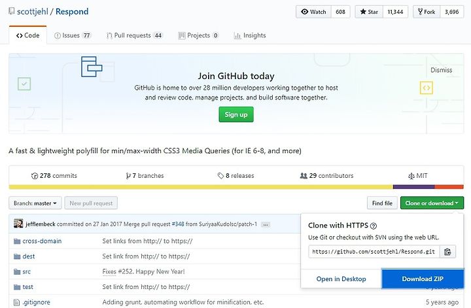Click the .gitignore file icon
The height and width of the screenshot is (308, 471).
coord(17,302)
